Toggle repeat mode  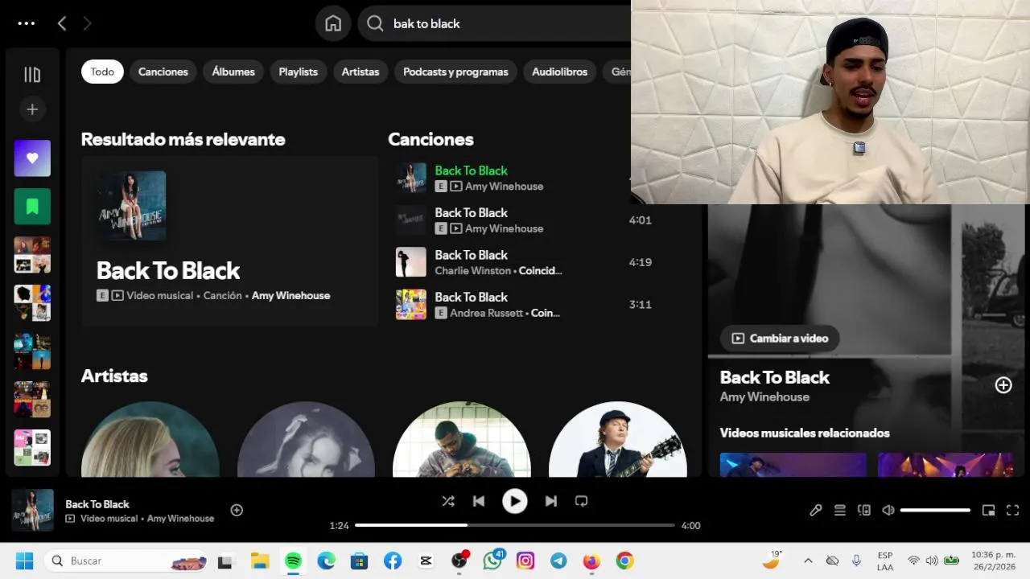[581, 501]
